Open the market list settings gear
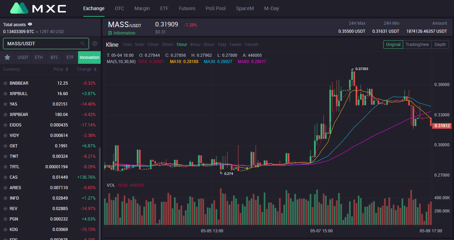This screenshot has width=454, height=240. pos(95,44)
